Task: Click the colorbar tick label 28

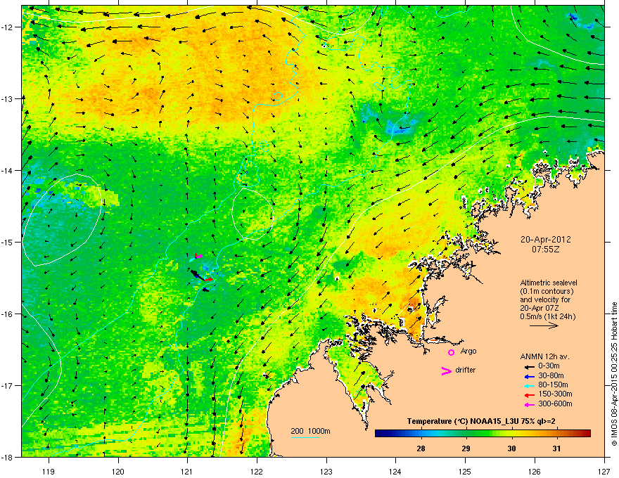Action: coord(421,448)
